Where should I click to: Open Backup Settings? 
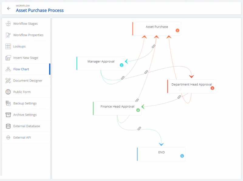pos(8,103)
